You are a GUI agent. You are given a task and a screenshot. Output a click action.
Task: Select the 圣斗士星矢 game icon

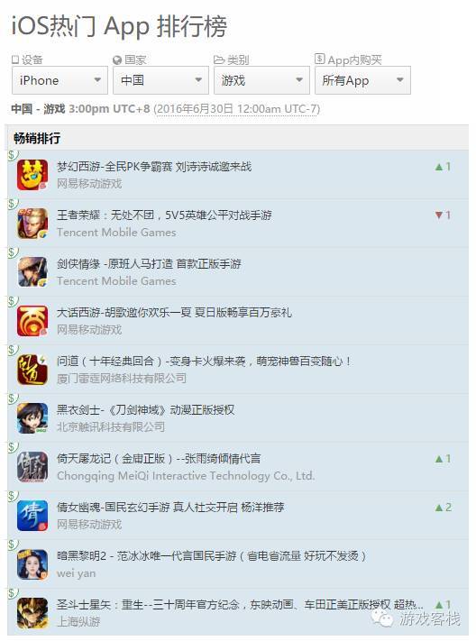(x=32, y=613)
